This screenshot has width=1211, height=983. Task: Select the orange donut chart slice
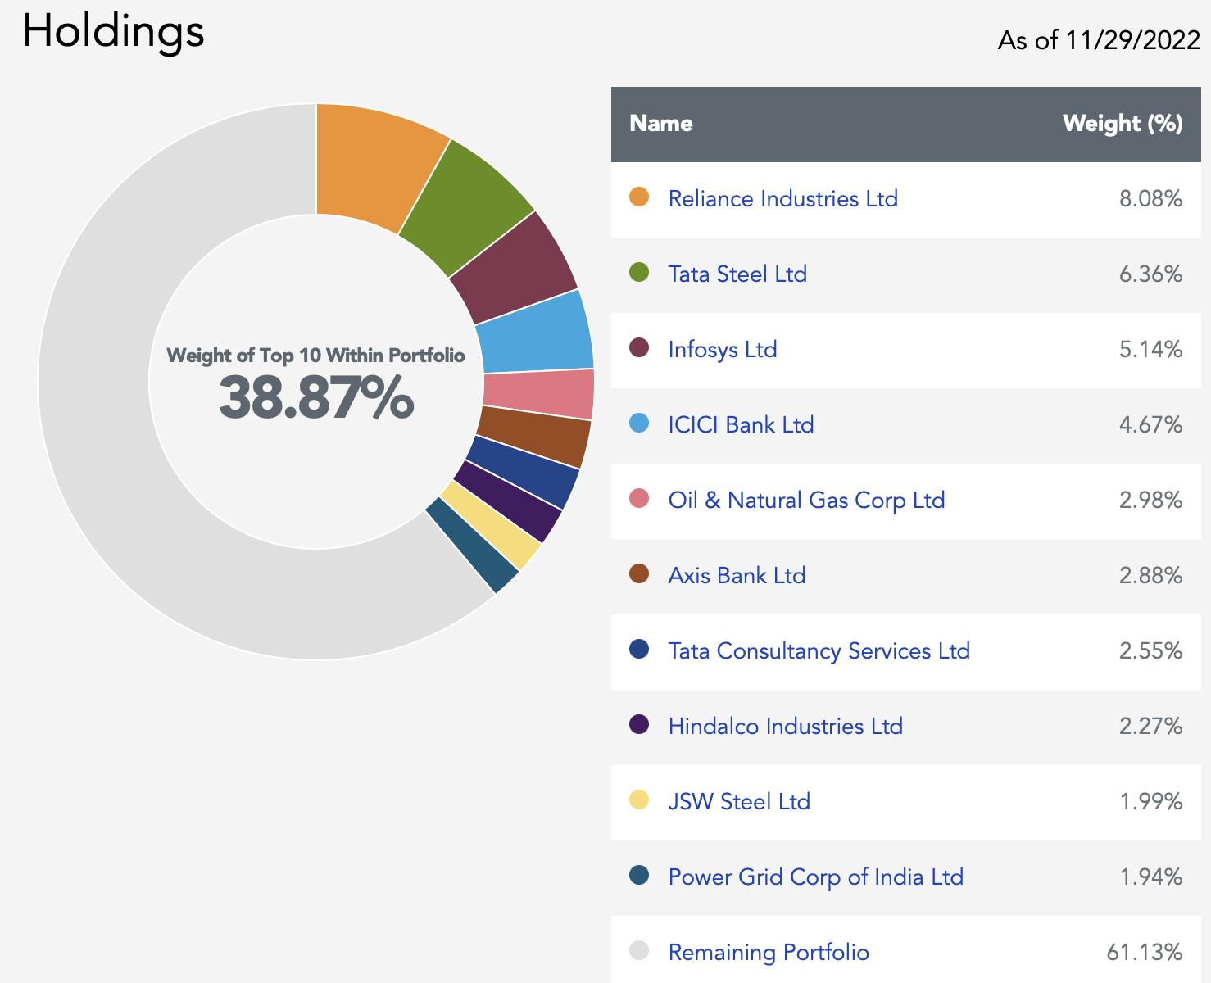click(x=373, y=166)
